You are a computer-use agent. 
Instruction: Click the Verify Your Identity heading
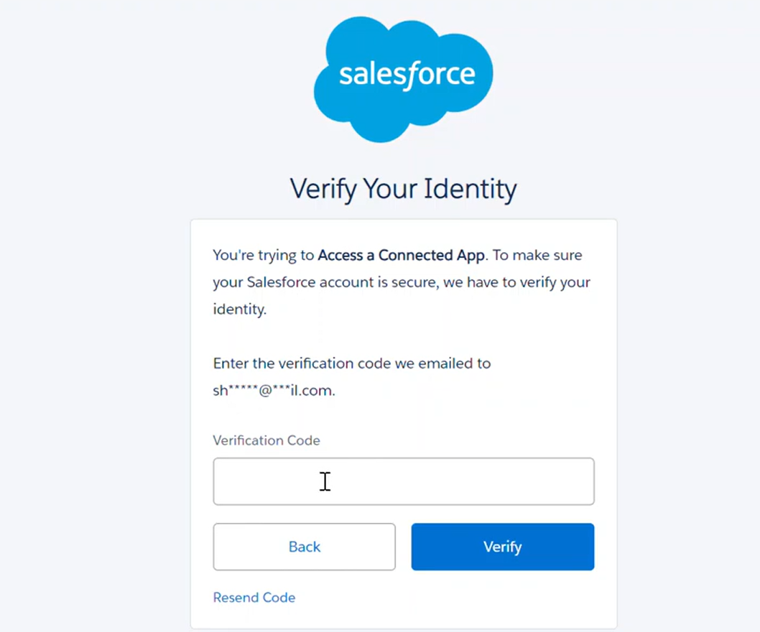point(403,189)
